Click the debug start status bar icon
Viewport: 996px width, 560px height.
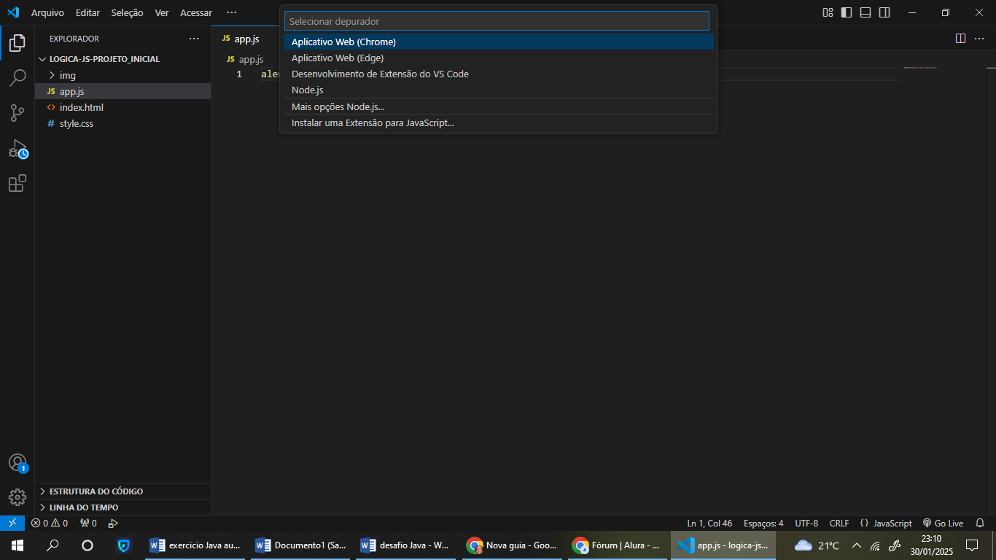click(x=113, y=523)
